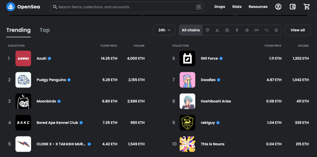Click Doodles' 4.87 ETH floor price
Image resolution: width=317 pixels, height=157 pixels.
(274, 80)
